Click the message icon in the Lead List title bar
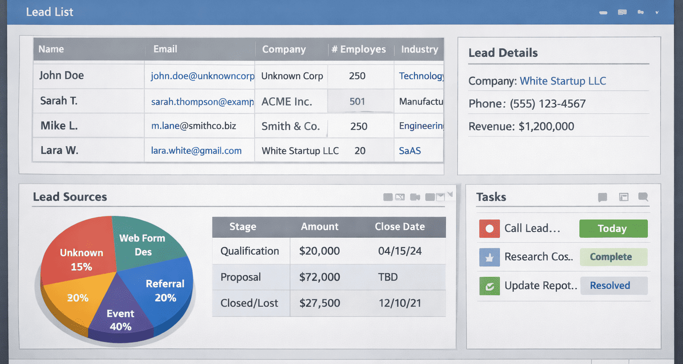The image size is (683, 364). 622,12
